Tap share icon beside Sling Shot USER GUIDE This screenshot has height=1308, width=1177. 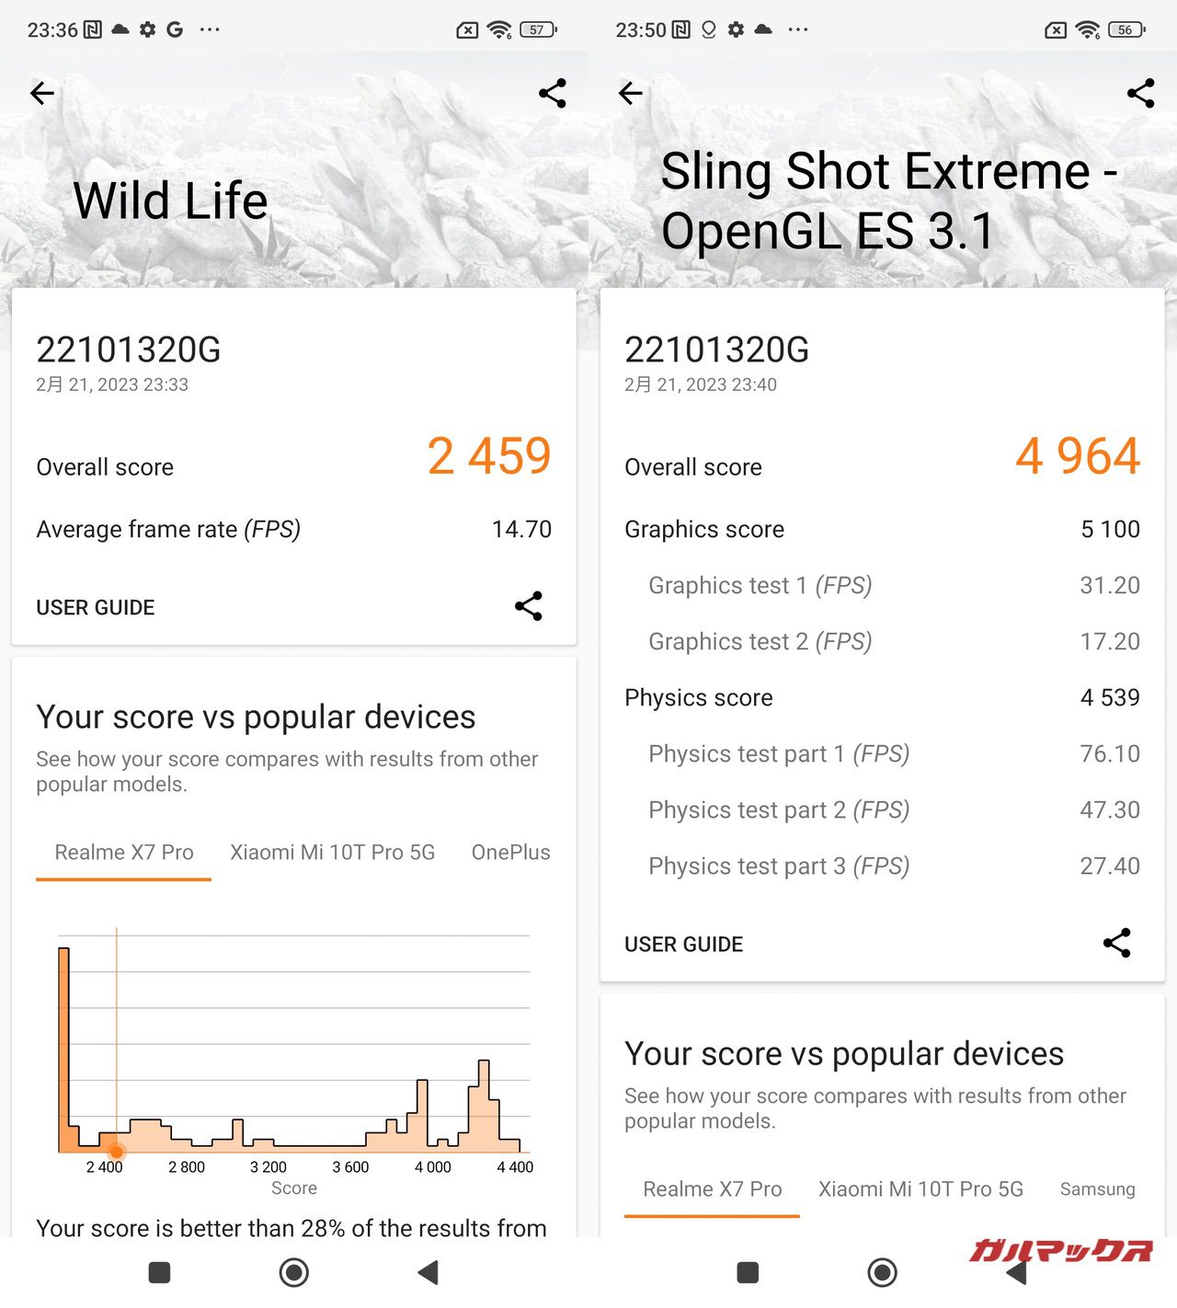(1117, 943)
